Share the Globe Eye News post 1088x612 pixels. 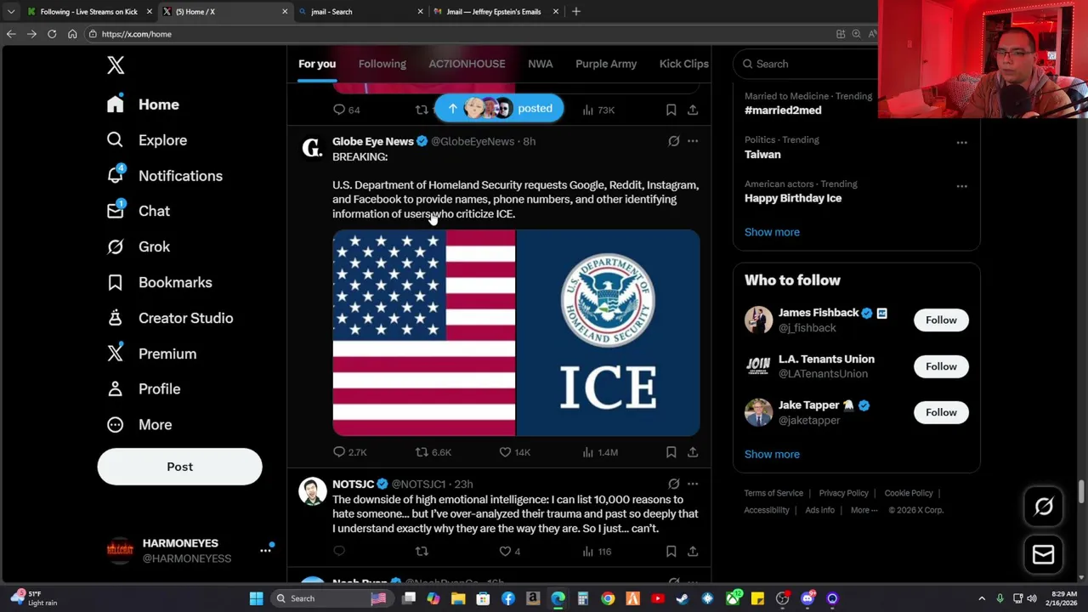[693, 452]
